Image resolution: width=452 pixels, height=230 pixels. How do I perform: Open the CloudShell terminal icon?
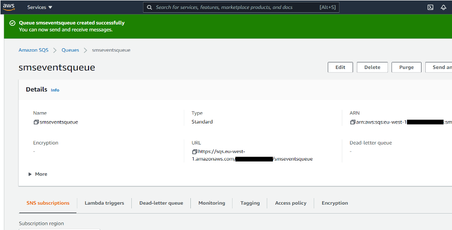(x=430, y=7)
